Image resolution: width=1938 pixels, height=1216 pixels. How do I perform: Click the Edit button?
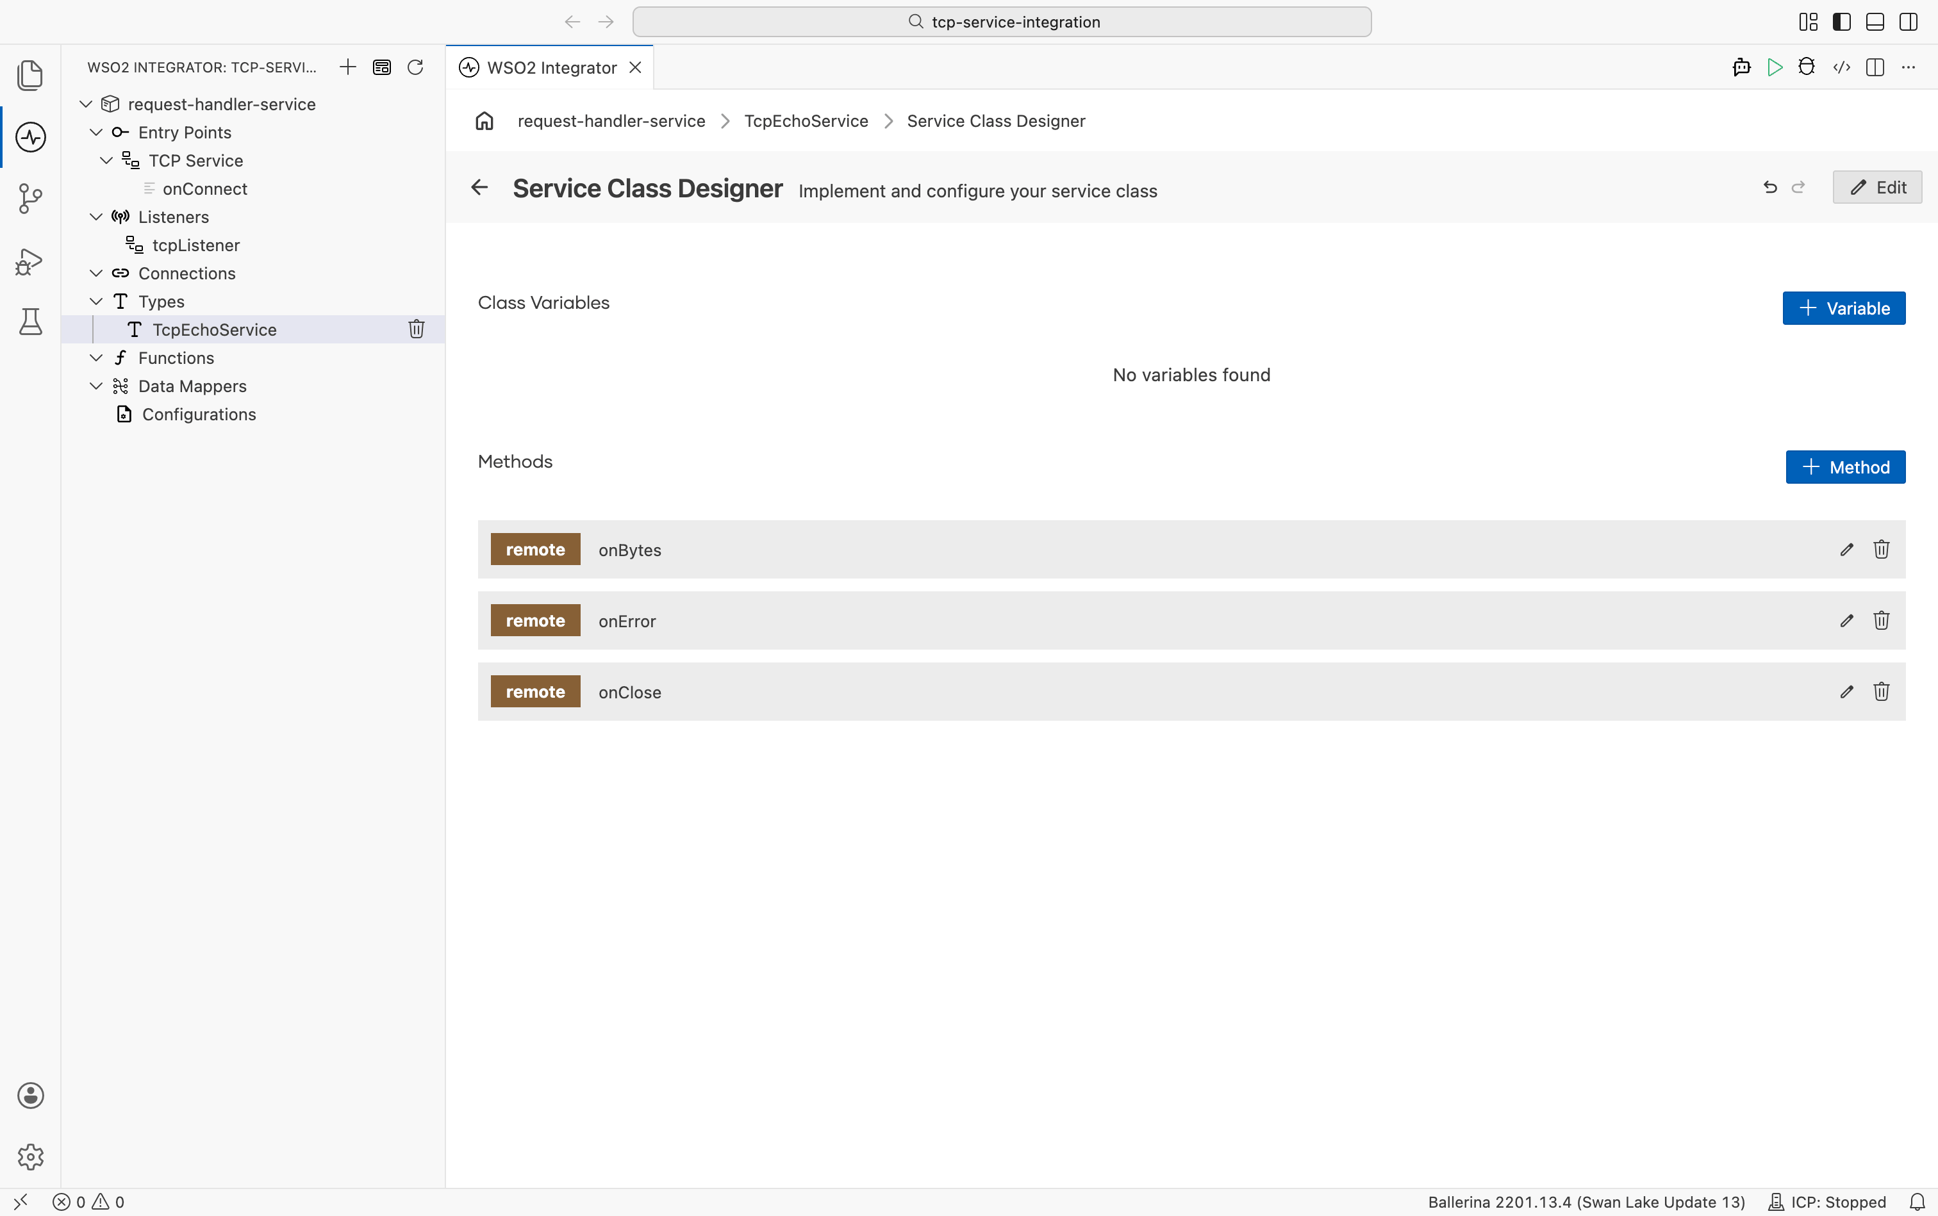tap(1877, 187)
